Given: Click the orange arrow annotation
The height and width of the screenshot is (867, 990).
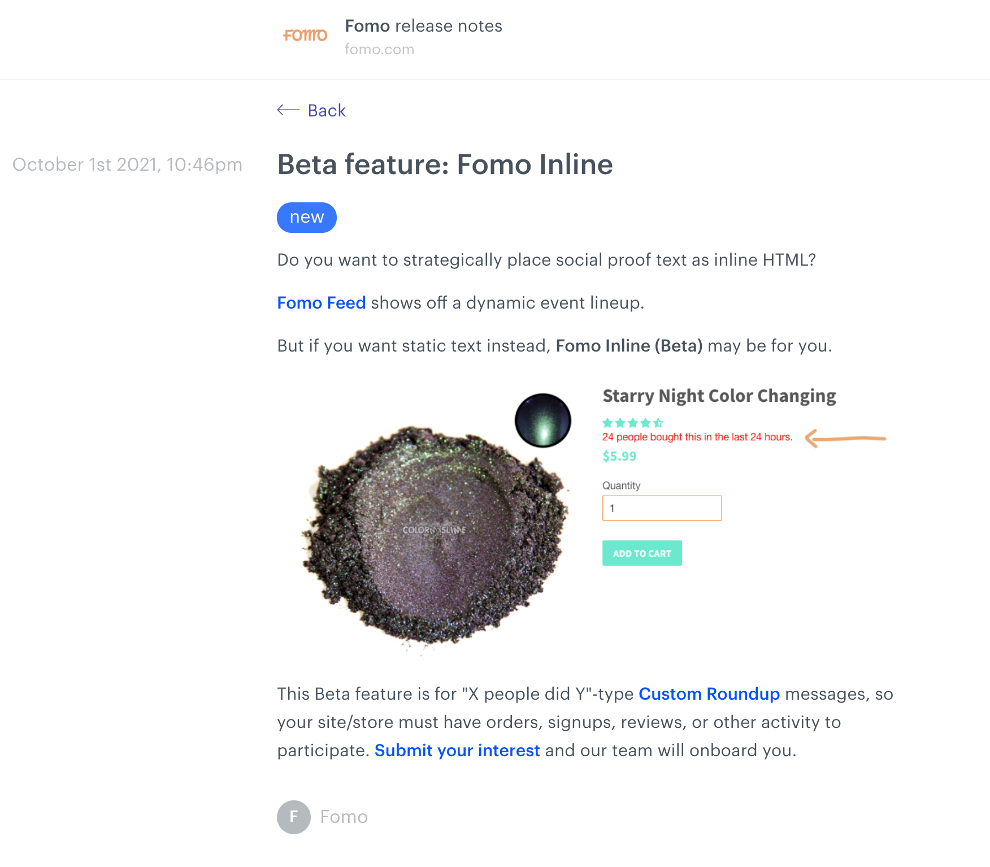Looking at the screenshot, I should (x=845, y=439).
